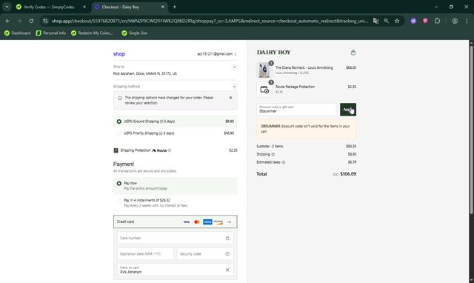Click the Total amount $106.09

click(x=348, y=174)
